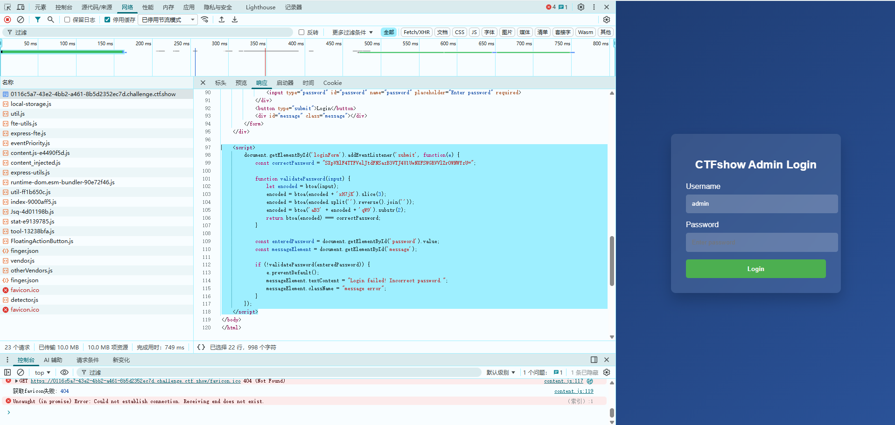Screen dimensions: 895x425
Task: Select the finger.json request with vendor.js below
Action: pyautogui.click(x=97, y=251)
